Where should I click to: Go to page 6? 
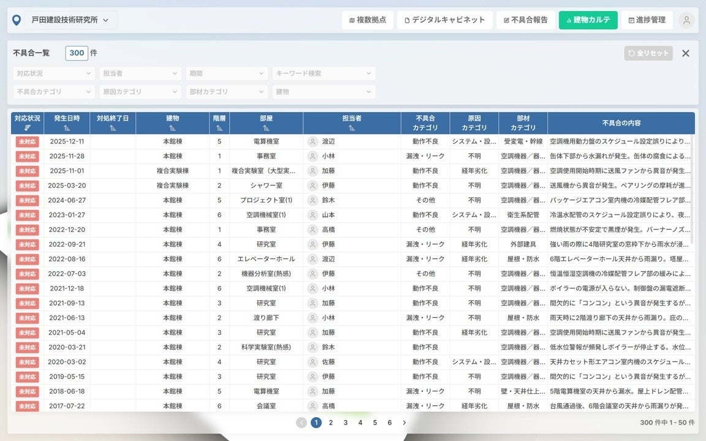(x=390, y=423)
